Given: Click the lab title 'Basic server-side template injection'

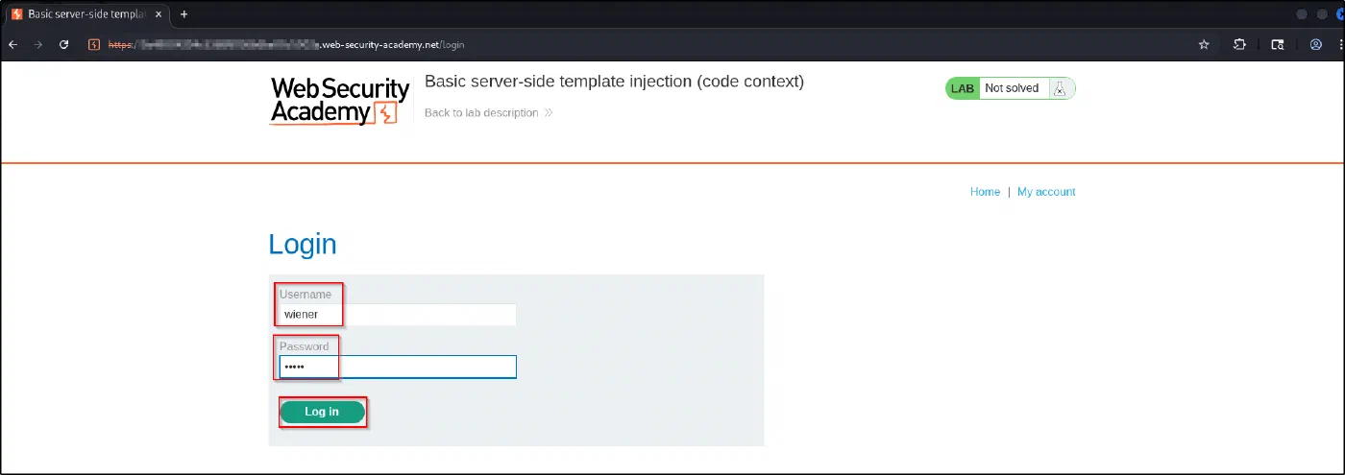Looking at the screenshot, I should [x=614, y=82].
